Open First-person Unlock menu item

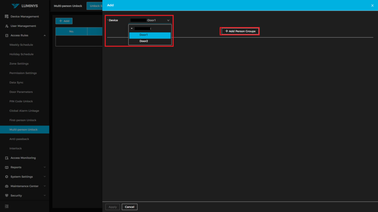[x=23, y=120]
